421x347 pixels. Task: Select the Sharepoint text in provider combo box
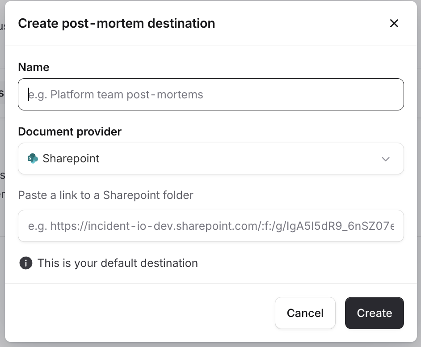tap(71, 159)
